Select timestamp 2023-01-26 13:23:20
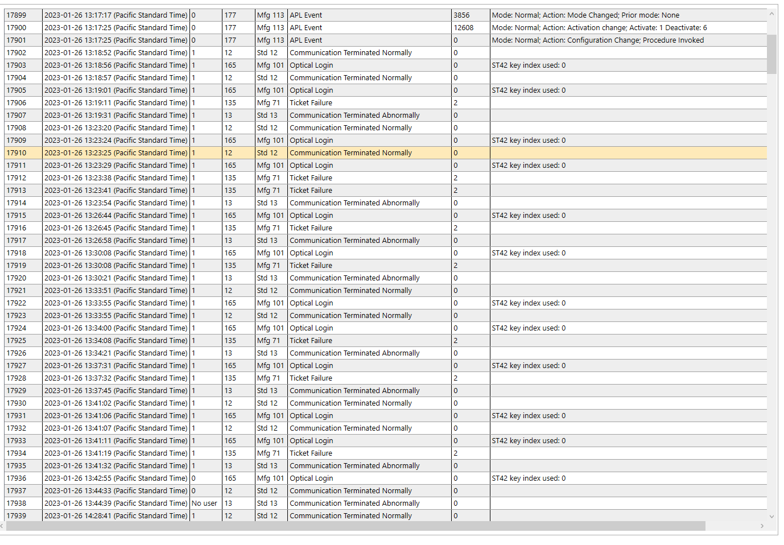784x545 pixels. coord(116,128)
